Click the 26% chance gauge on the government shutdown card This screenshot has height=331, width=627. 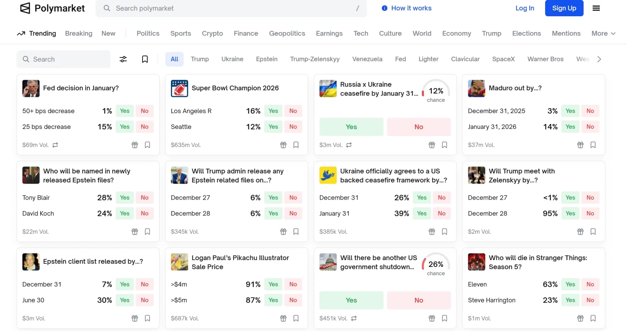click(x=436, y=265)
